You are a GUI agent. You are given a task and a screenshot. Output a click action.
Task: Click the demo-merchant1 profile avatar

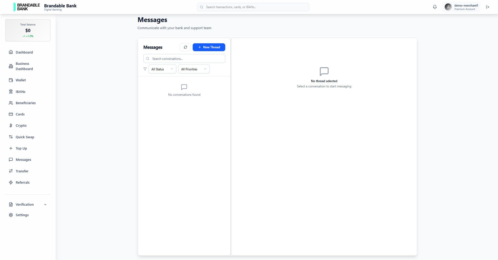[x=448, y=7]
